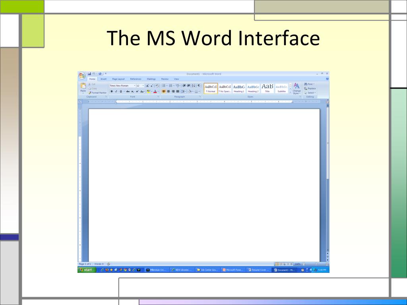This screenshot has height=305, width=407.
Task: Toggle Italic formatting
Action: click(116, 91)
